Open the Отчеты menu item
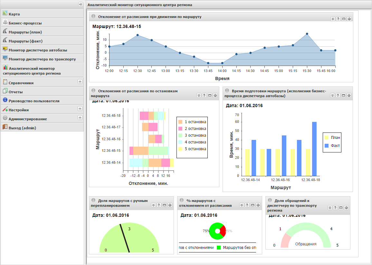Screen dimensions: 372x265 15,92
